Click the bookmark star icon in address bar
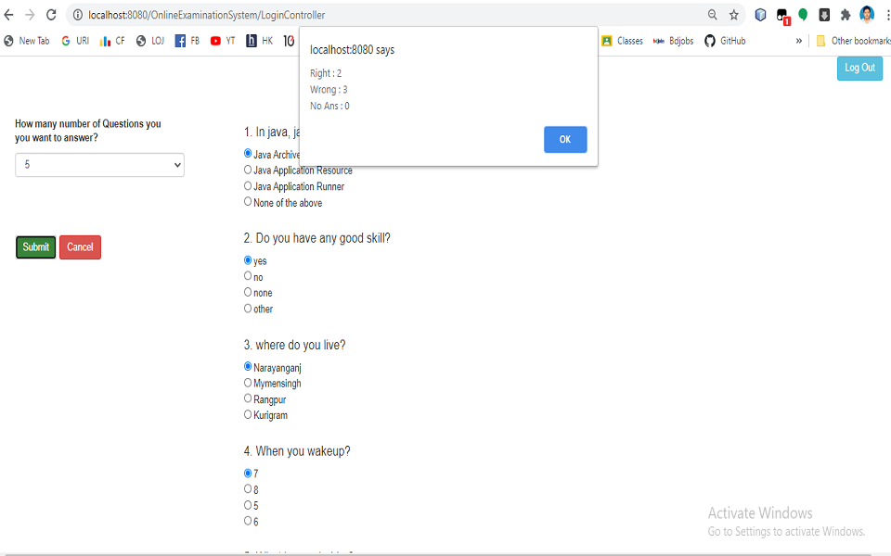This screenshot has height=556, width=891. pos(733,15)
